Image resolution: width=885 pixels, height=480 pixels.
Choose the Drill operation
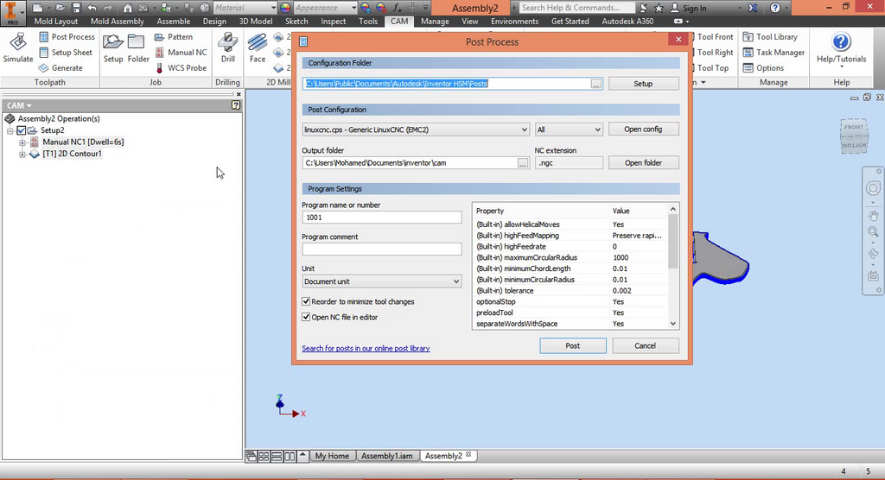click(227, 47)
